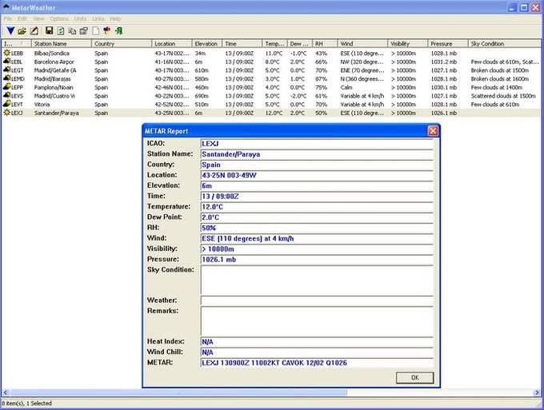Click the weather icon beside LEGT
This screenshot has width=544, height=410.
(x=6, y=70)
